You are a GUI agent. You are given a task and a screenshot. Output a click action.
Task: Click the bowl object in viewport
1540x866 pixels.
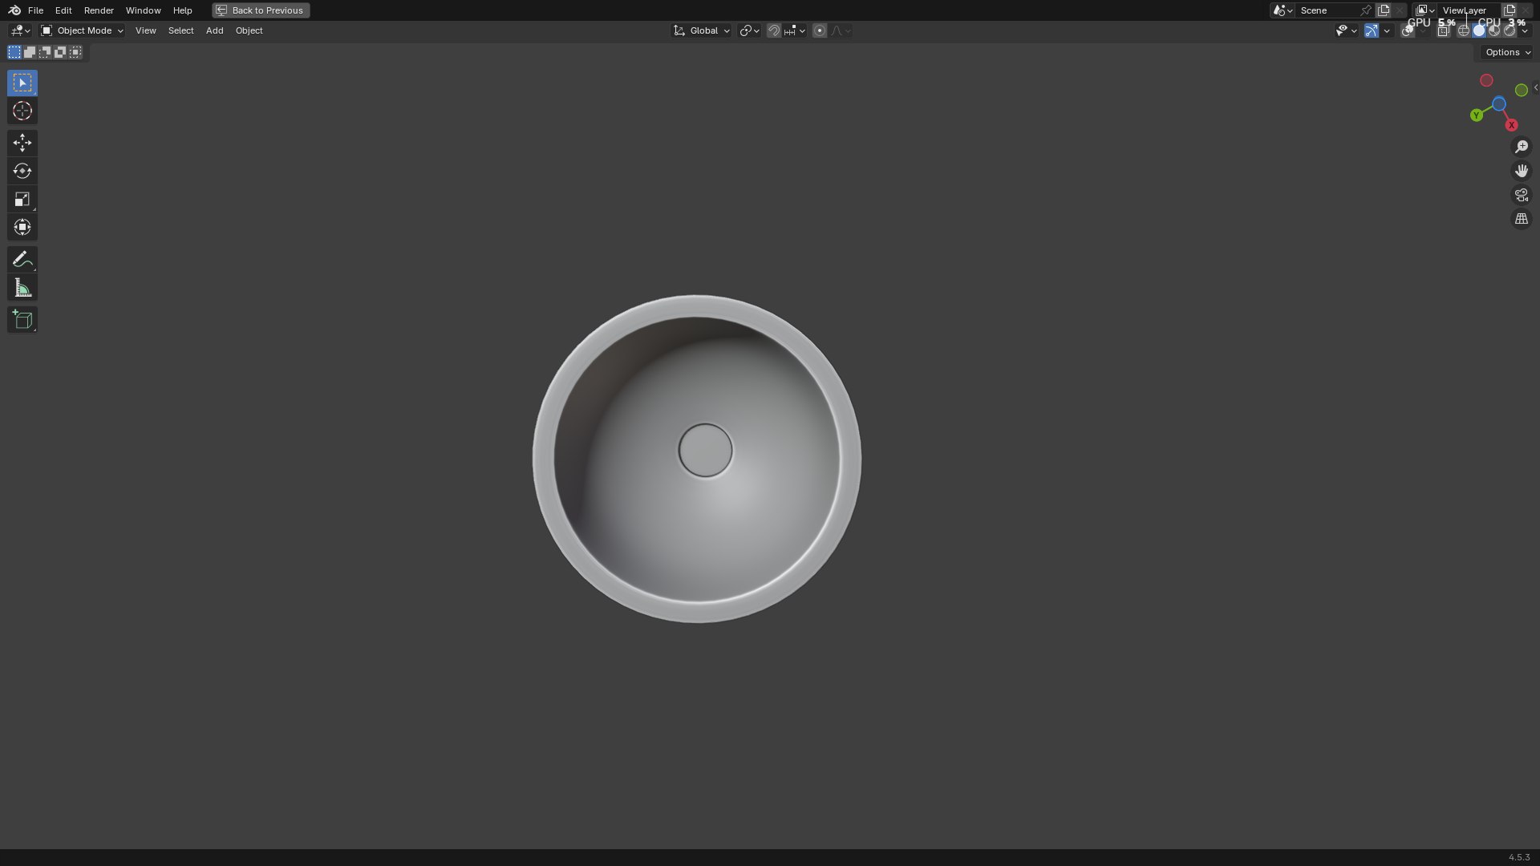point(696,459)
